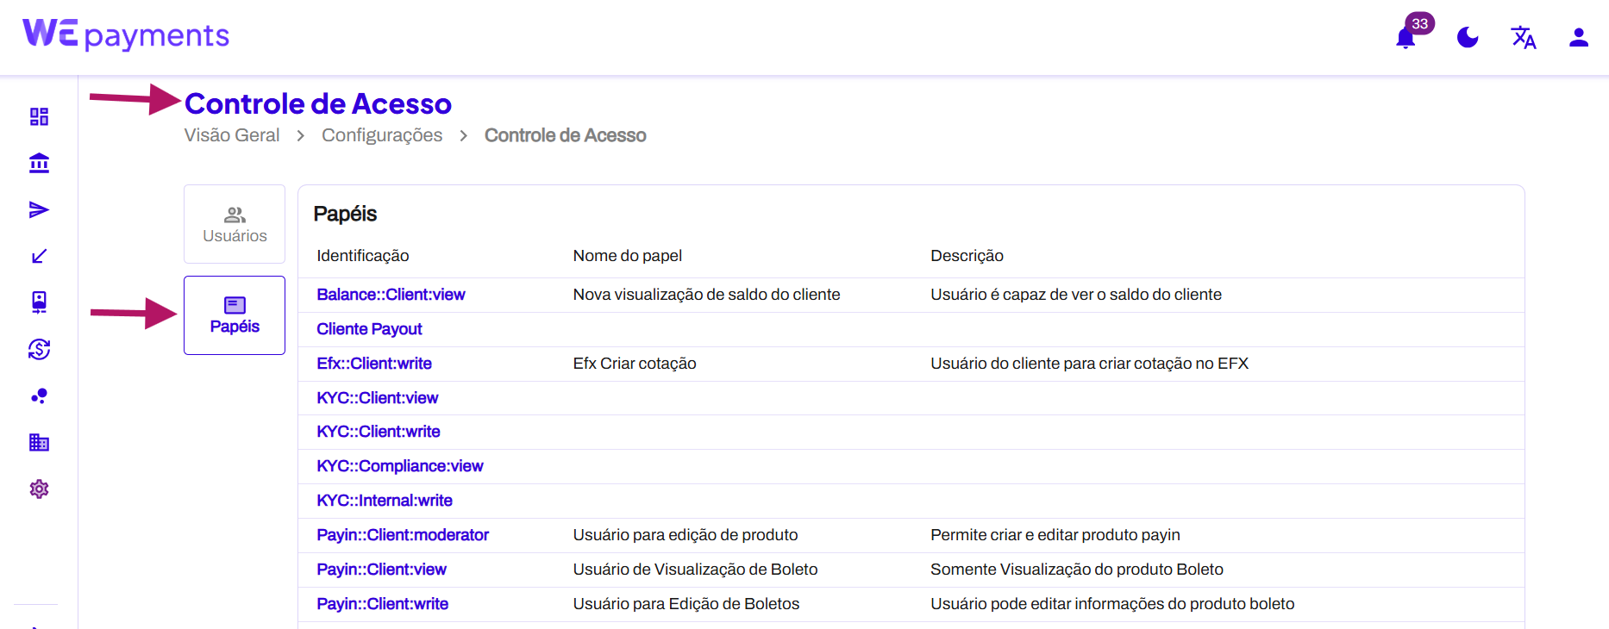The width and height of the screenshot is (1609, 629).
Task: Open the bank sidebar icon
Action: click(x=39, y=163)
